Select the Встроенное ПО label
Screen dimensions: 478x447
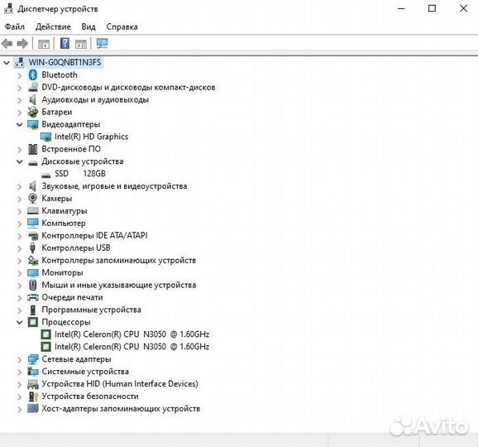pyautogui.click(x=71, y=149)
